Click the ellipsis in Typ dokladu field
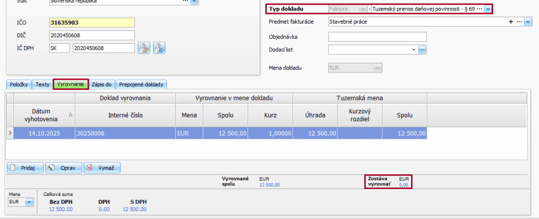 [x=479, y=9]
